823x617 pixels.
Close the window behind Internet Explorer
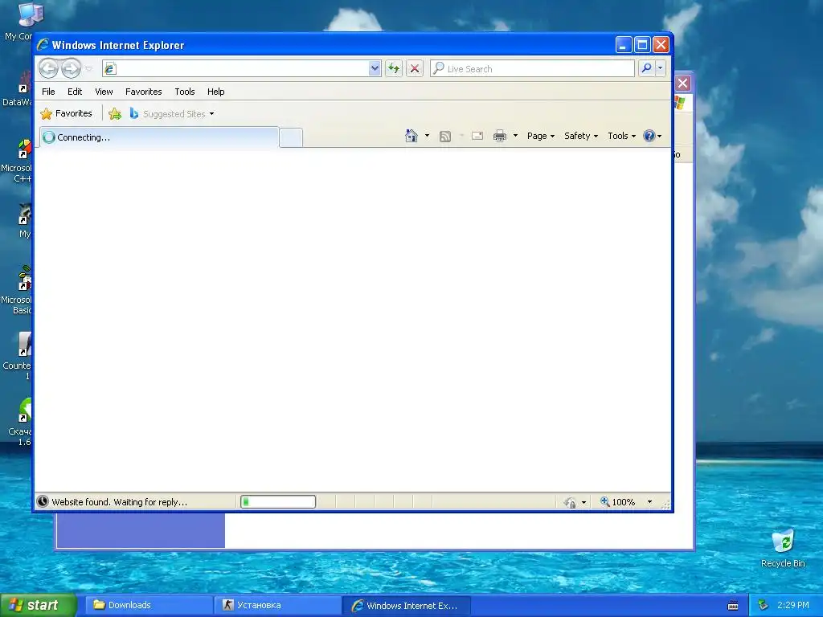[x=683, y=83]
